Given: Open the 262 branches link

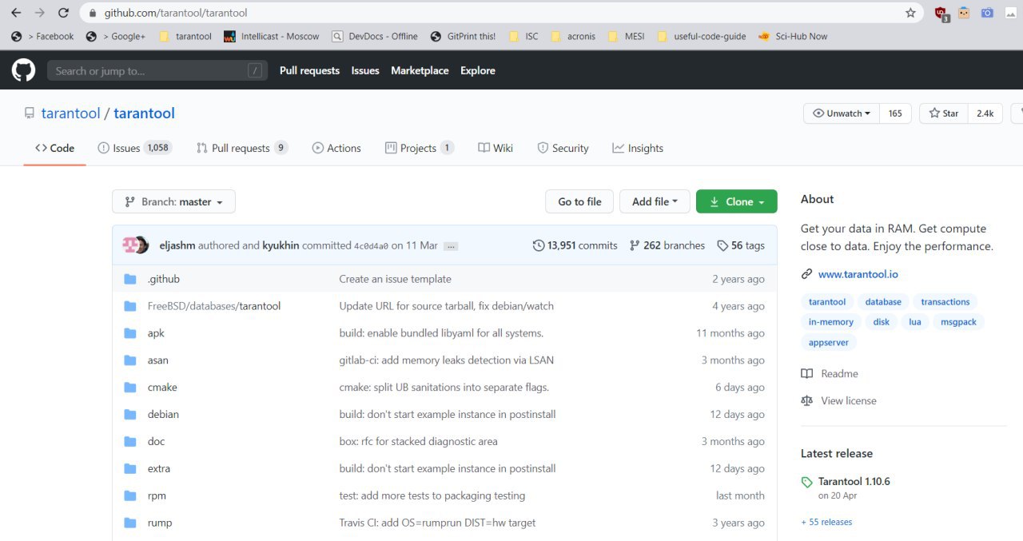Looking at the screenshot, I should [667, 245].
